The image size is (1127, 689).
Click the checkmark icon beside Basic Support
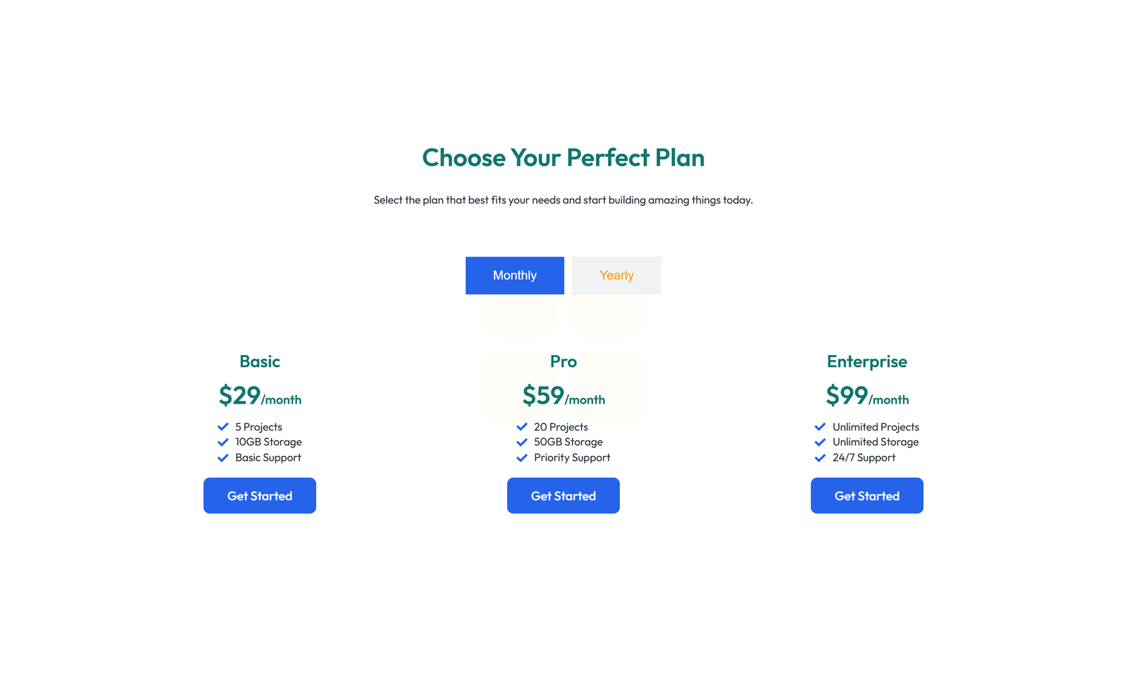coord(222,457)
